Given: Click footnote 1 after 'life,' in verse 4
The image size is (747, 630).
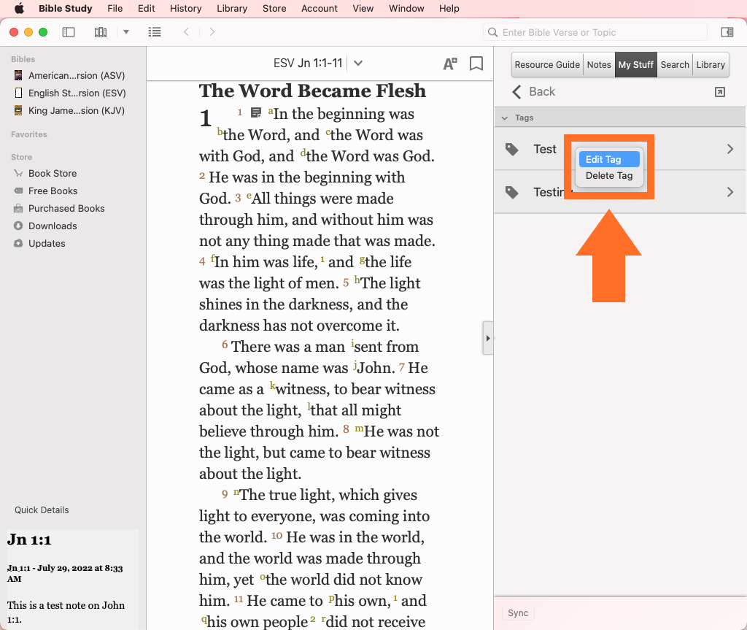Looking at the screenshot, I should (322, 259).
